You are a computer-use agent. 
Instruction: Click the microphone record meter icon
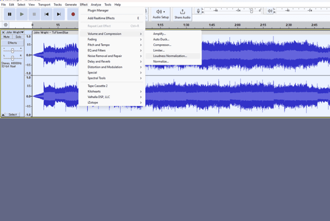(x=198, y=11)
